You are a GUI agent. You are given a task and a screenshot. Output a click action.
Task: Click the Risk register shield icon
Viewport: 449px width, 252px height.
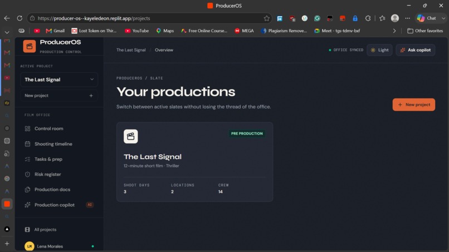[27, 174]
